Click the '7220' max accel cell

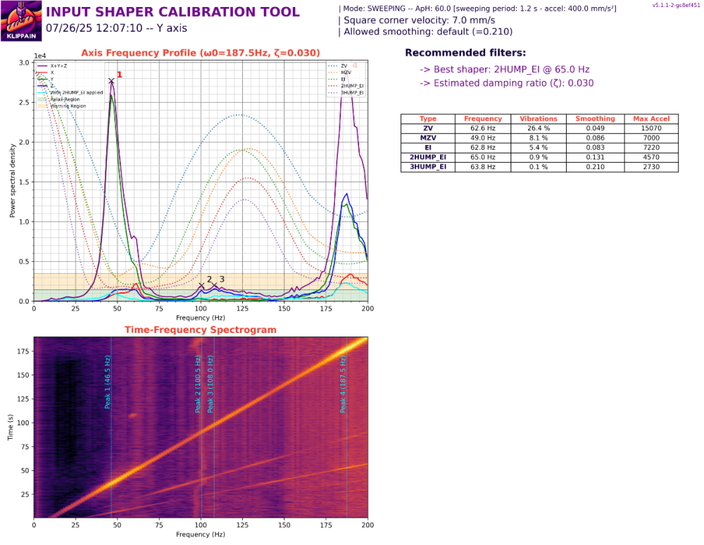(651, 147)
